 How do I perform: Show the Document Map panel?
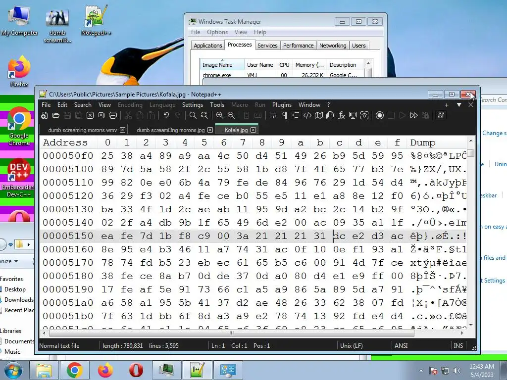pos(319,115)
